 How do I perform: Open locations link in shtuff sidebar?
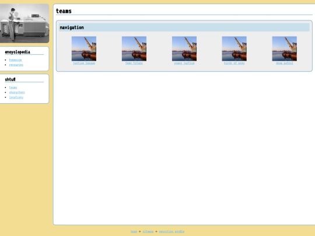coord(16,97)
